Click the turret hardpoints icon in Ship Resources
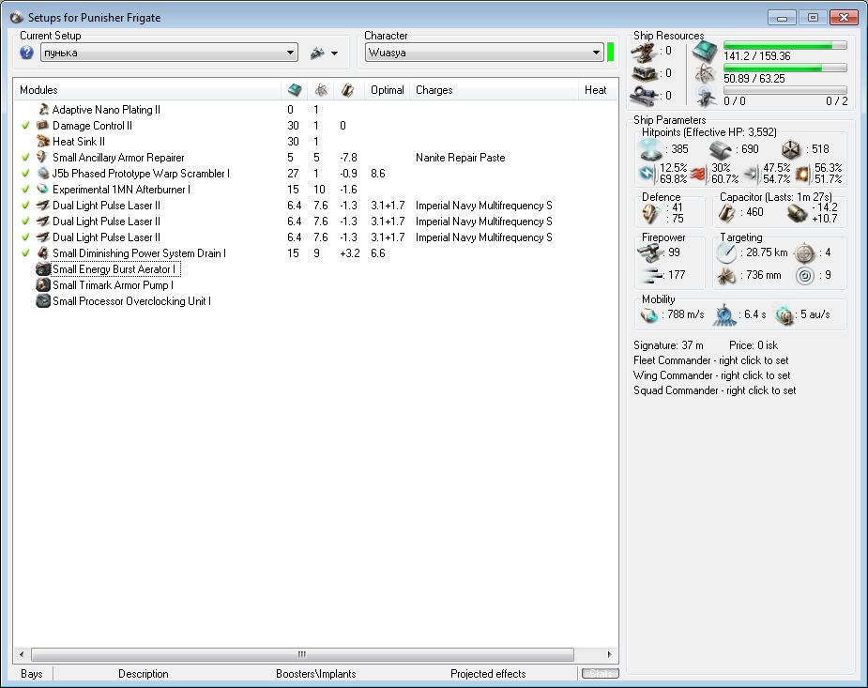Image resolution: width=868 pixels, height=688 pixels. (643, 51)
